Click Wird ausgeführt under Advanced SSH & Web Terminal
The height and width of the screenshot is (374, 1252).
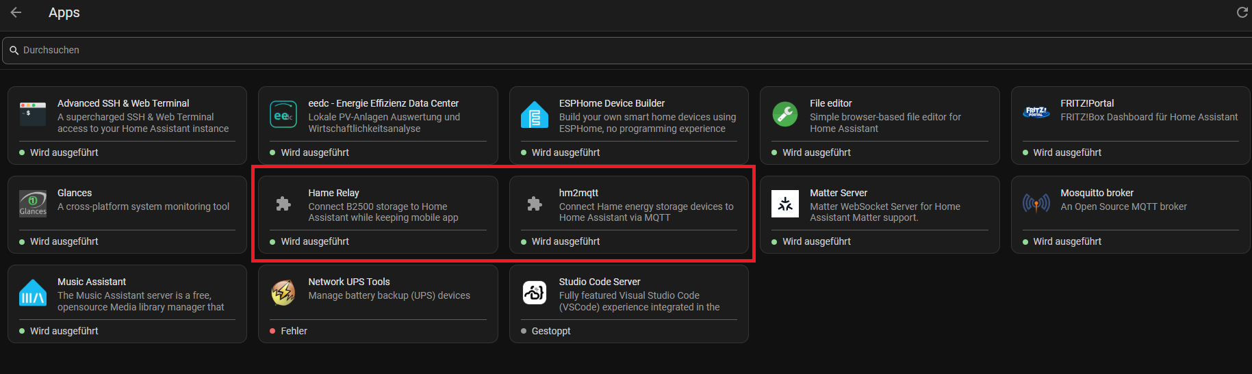coord(64,152)
